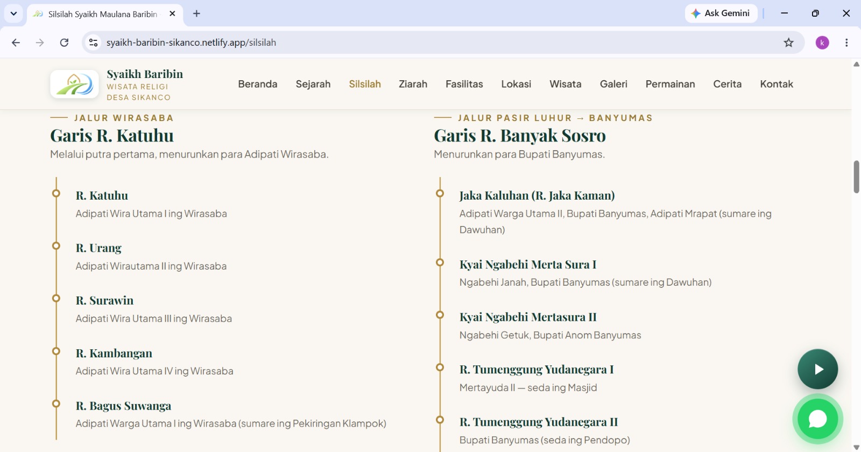Open the Sejarah menu item
The image size is (861, 452).
coord(313,84)
